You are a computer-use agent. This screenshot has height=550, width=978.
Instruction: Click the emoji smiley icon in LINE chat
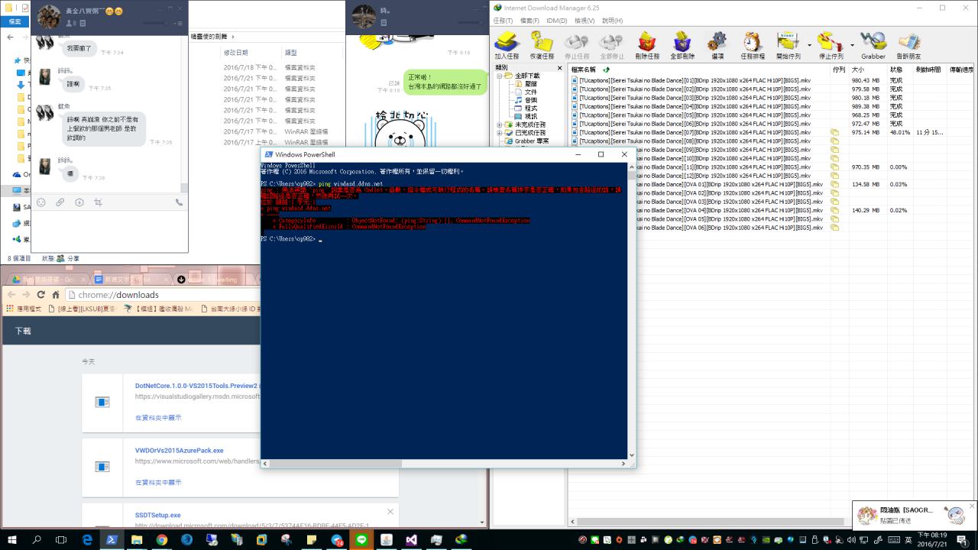(41, 202)
